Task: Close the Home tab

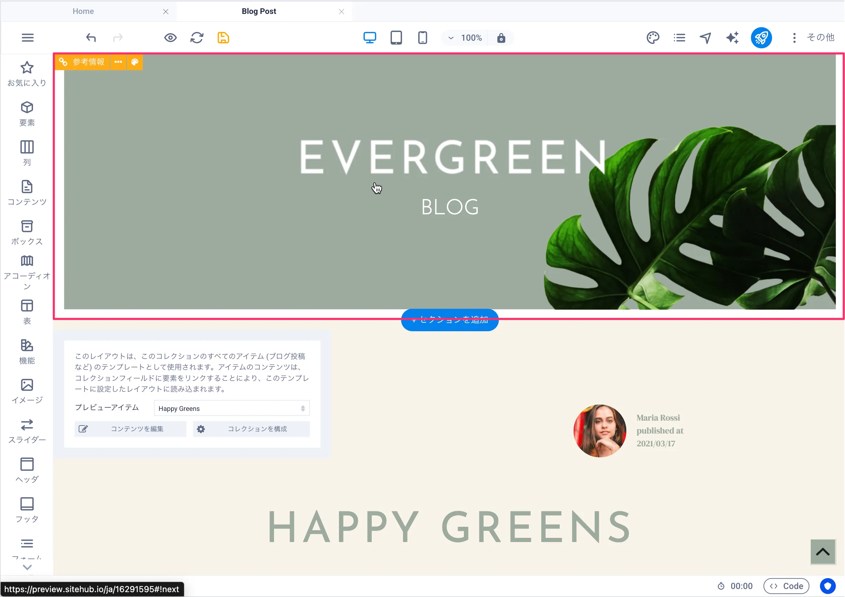Action: (166, 12)
